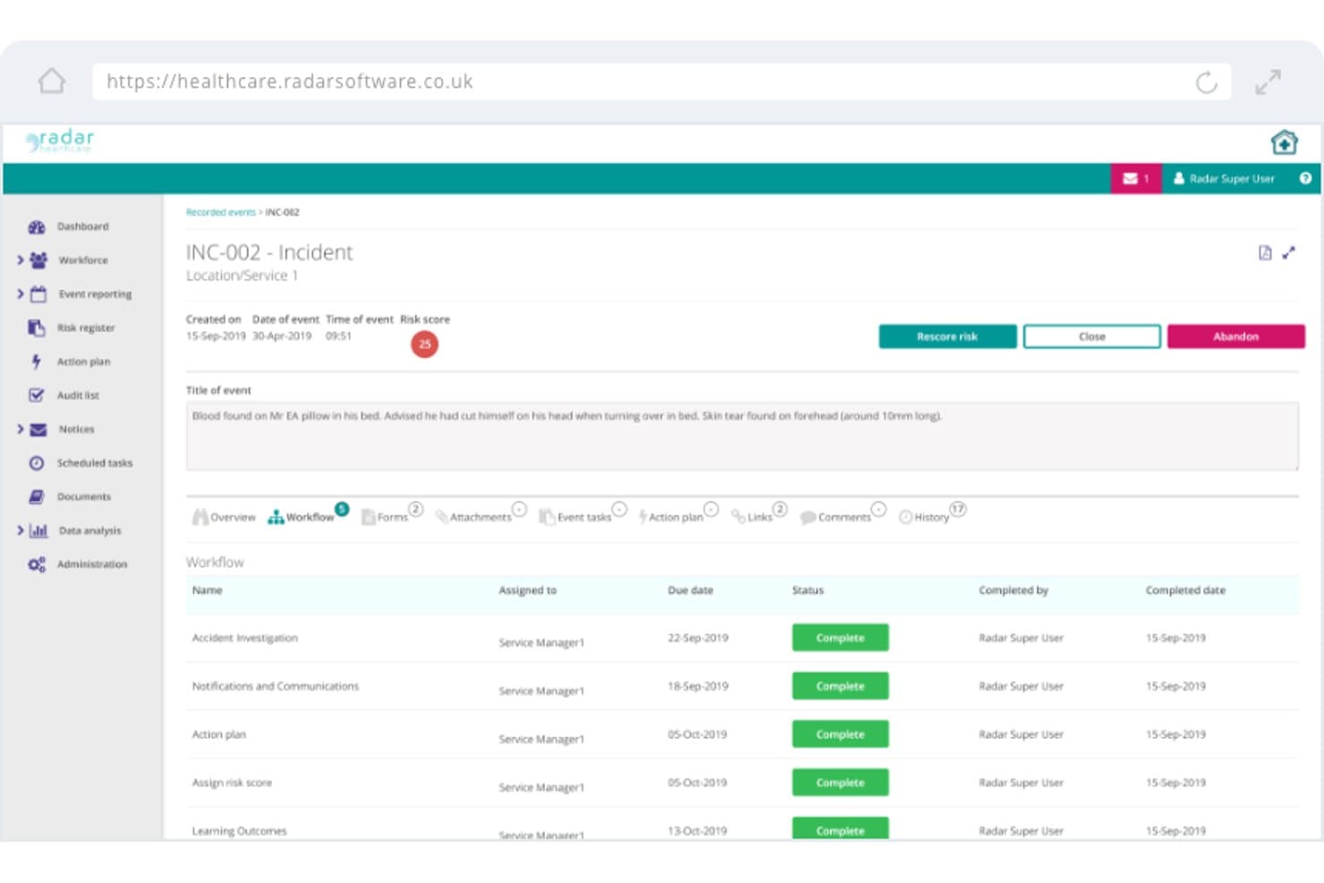Open the Event tasks tab
Image resolution: width=1324 pixels, height=883 pixels.
pos(582,515)
